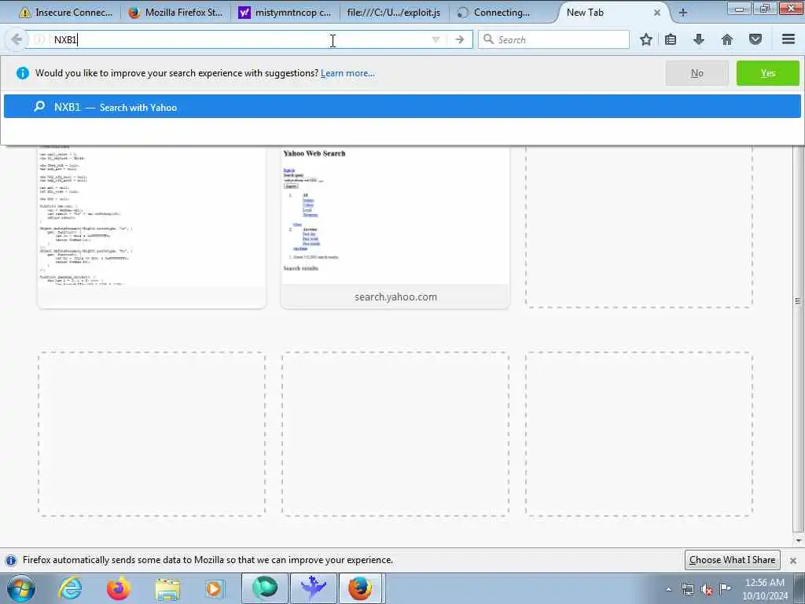805x604 pixels.
Task: Open the hamburger menu
Action: click(x=788, y=39)
